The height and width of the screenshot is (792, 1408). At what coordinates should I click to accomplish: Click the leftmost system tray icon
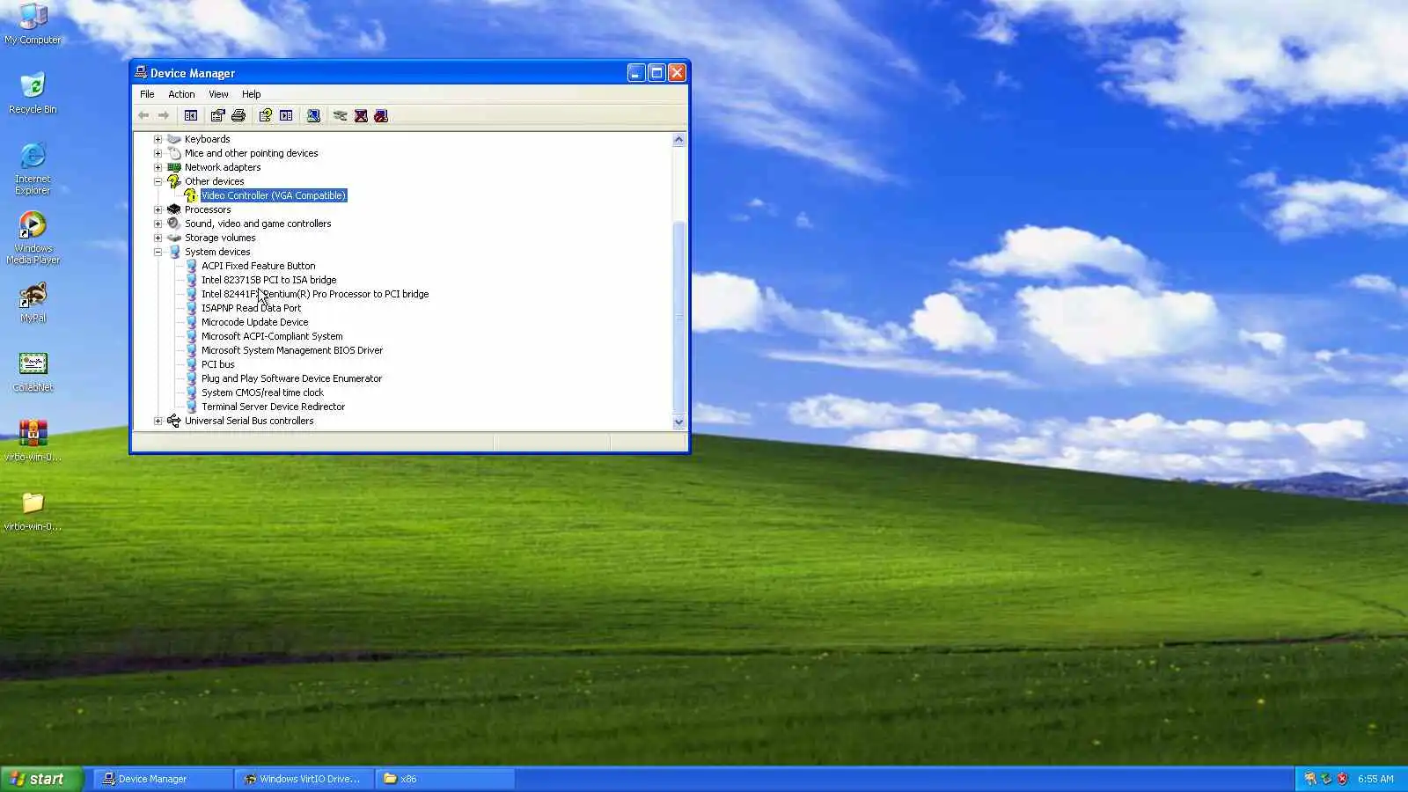pyautogui.click(x=1310, y=779)
